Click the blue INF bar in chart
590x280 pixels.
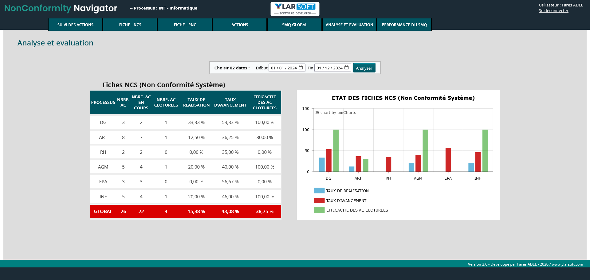471,167
